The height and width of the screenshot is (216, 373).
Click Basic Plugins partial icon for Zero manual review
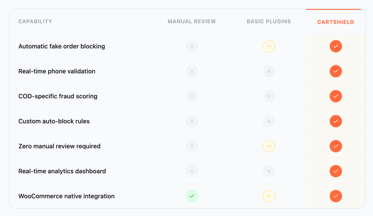pyautogui.click(x=269, y=146)
